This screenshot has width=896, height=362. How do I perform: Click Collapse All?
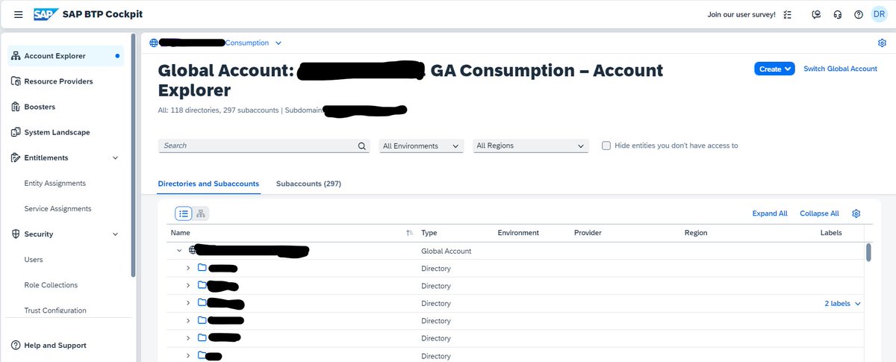tap(819, 213)
